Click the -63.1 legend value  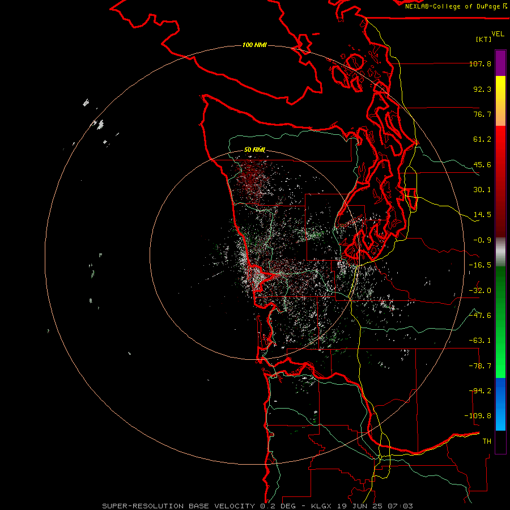pos(480,341)
